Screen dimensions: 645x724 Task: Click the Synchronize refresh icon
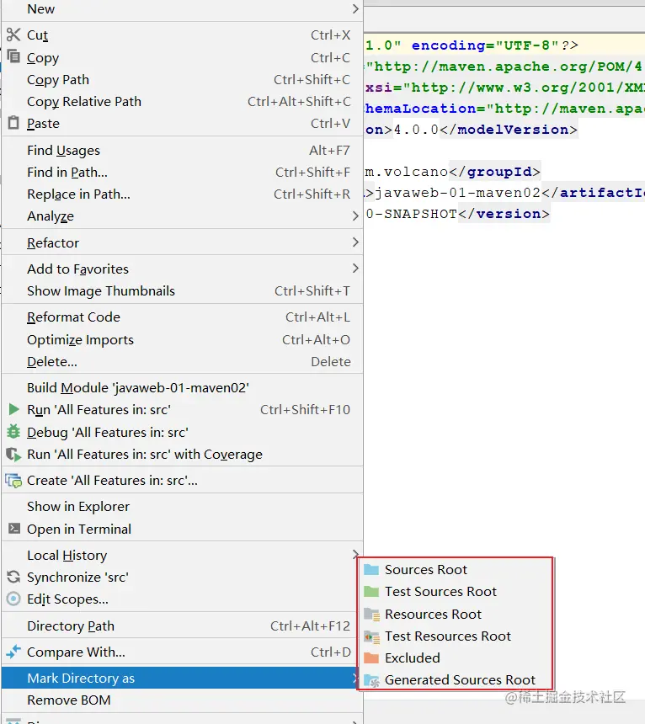pos(13,577)
